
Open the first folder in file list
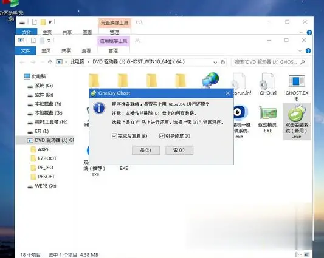click(x=94, y=81)
